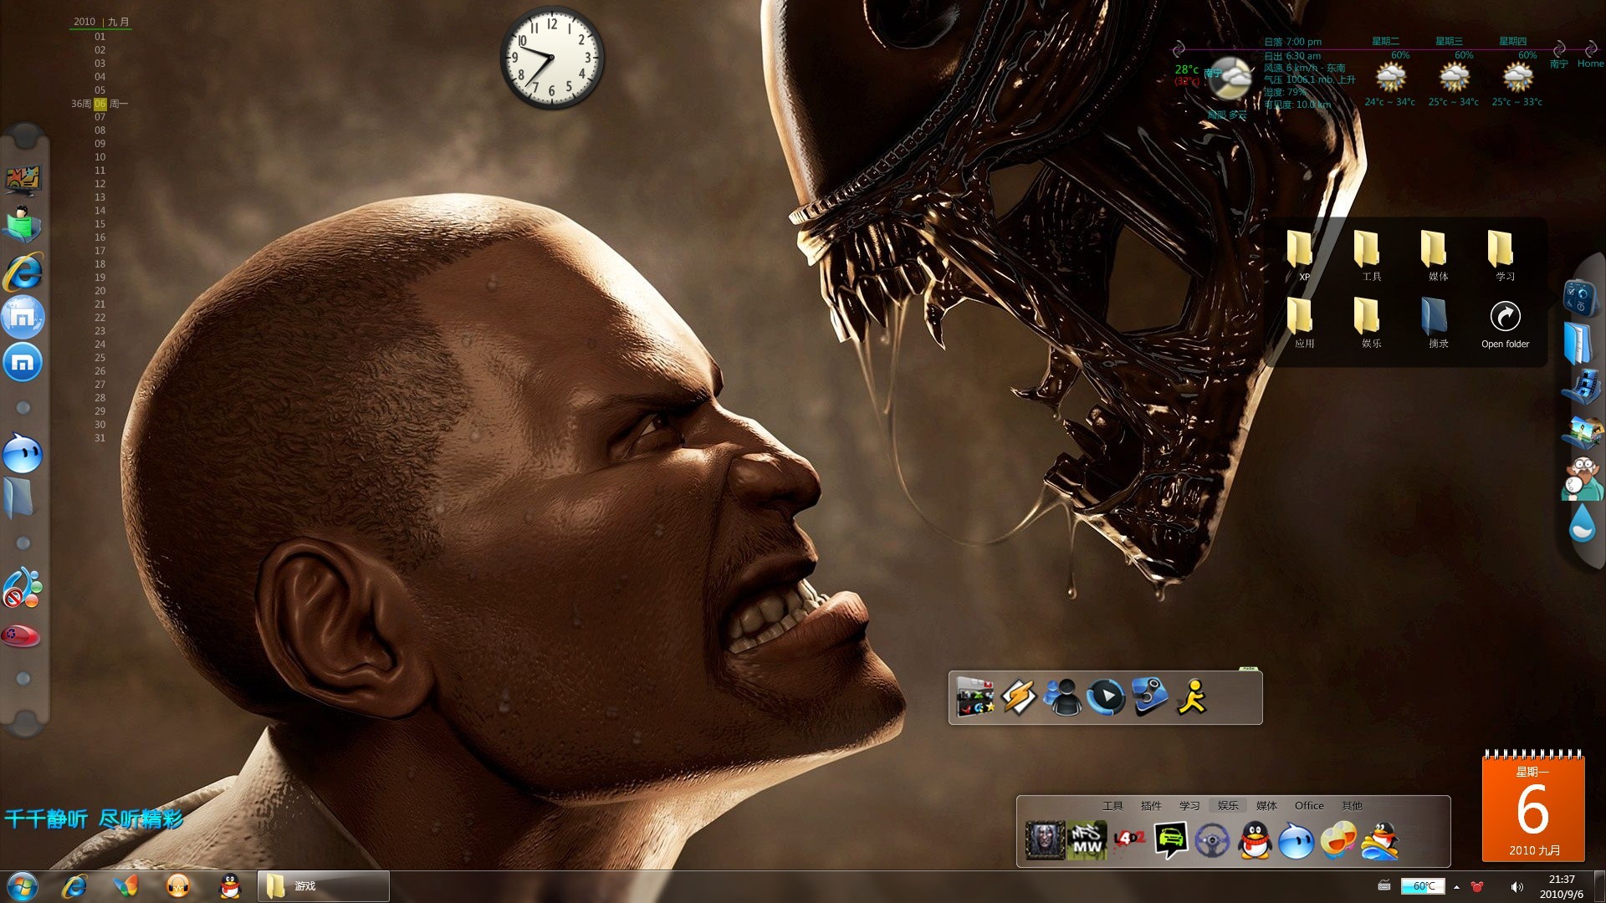Click the orange calendar widget showing 6
Image resolution: width=1606 pixels, height=903 pixels.
point(1533,806)
